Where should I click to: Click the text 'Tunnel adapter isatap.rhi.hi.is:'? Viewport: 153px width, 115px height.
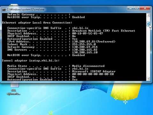[x=31, y=61]
